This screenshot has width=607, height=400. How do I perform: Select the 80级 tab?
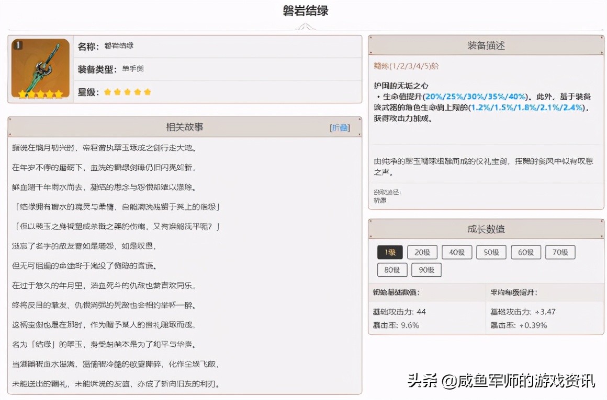click(391, 269)
